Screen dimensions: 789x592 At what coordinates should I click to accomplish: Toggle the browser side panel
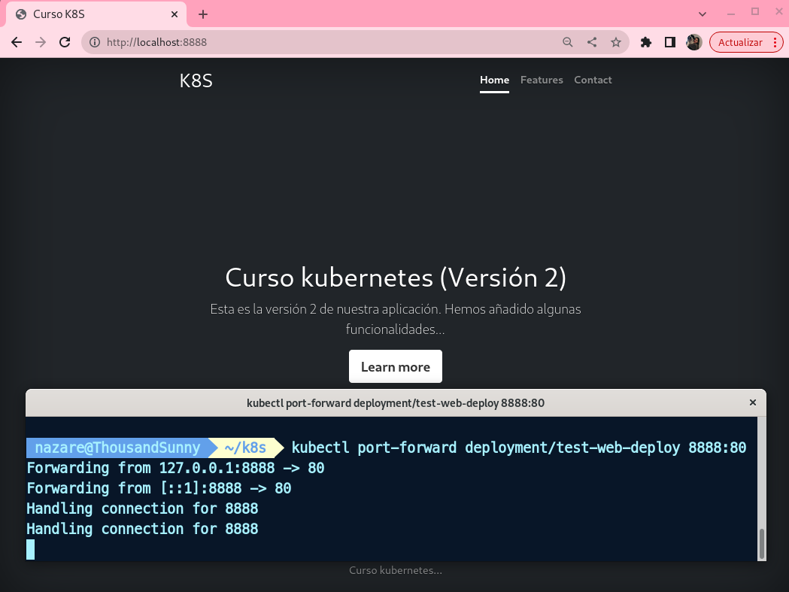point(669,43)
